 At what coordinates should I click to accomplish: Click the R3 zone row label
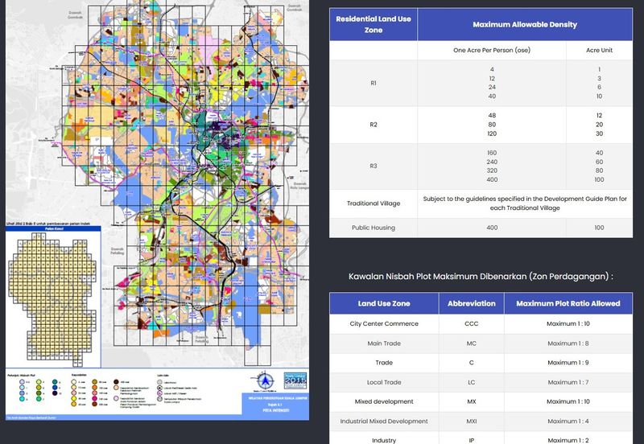[373, 166]
